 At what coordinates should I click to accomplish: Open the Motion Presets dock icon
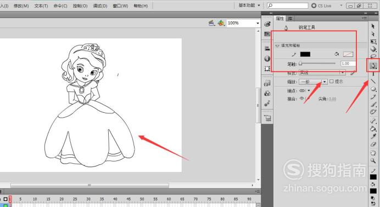coord(267,104)
